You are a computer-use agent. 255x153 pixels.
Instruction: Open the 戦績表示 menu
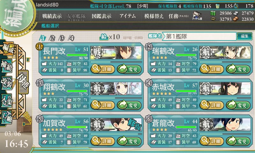coord(52,16)
